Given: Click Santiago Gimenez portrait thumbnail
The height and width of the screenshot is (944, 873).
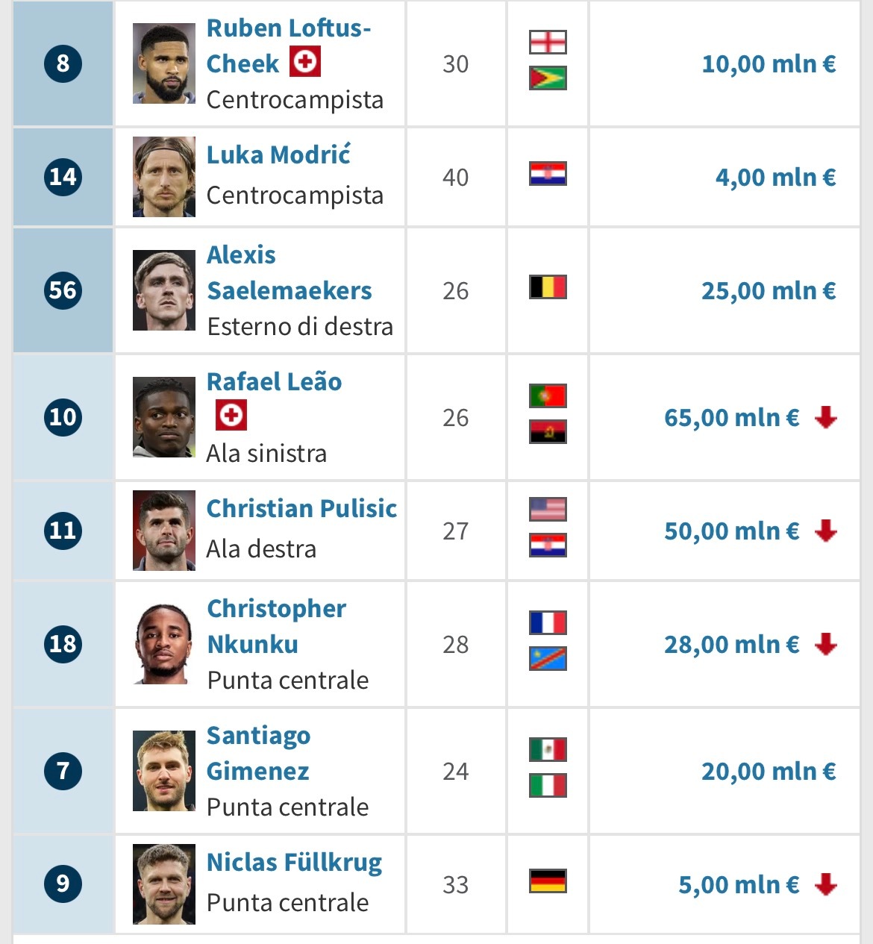Looking at the screenshot, I should [x=164, y=771].
